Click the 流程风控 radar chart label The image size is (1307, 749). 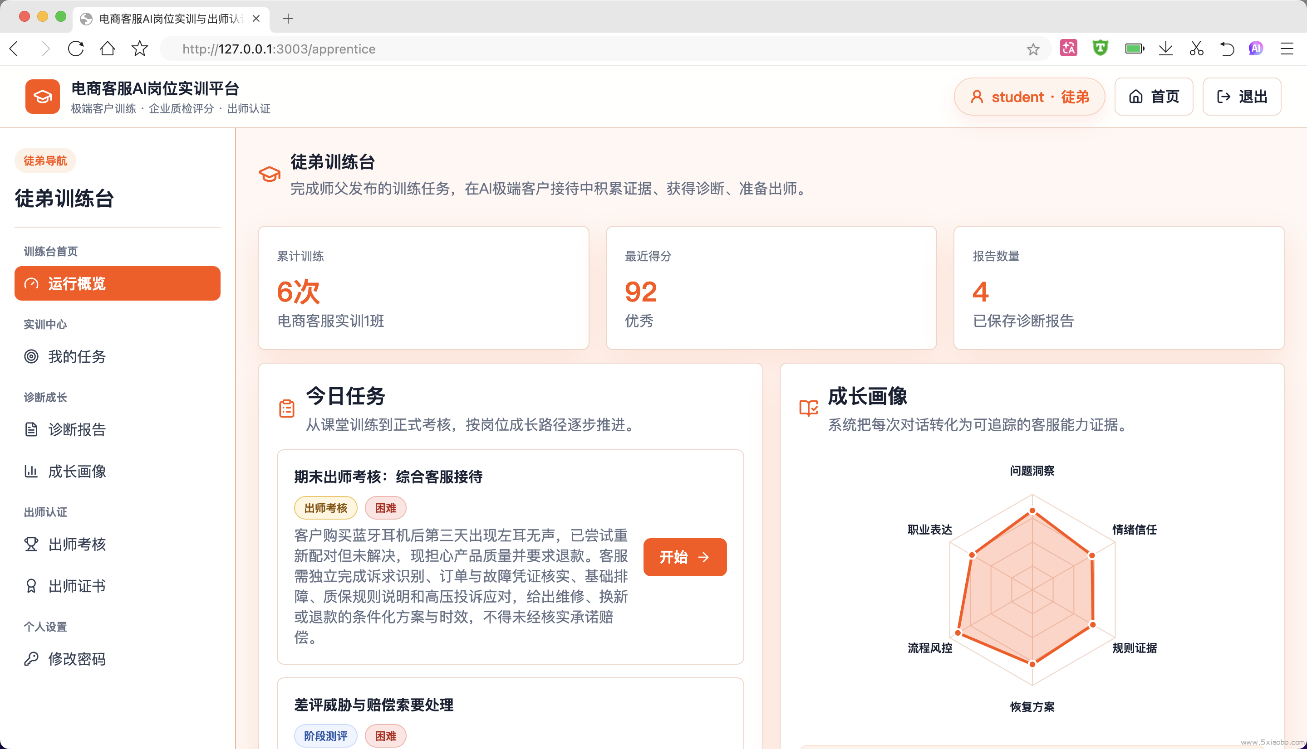(930, 648)
